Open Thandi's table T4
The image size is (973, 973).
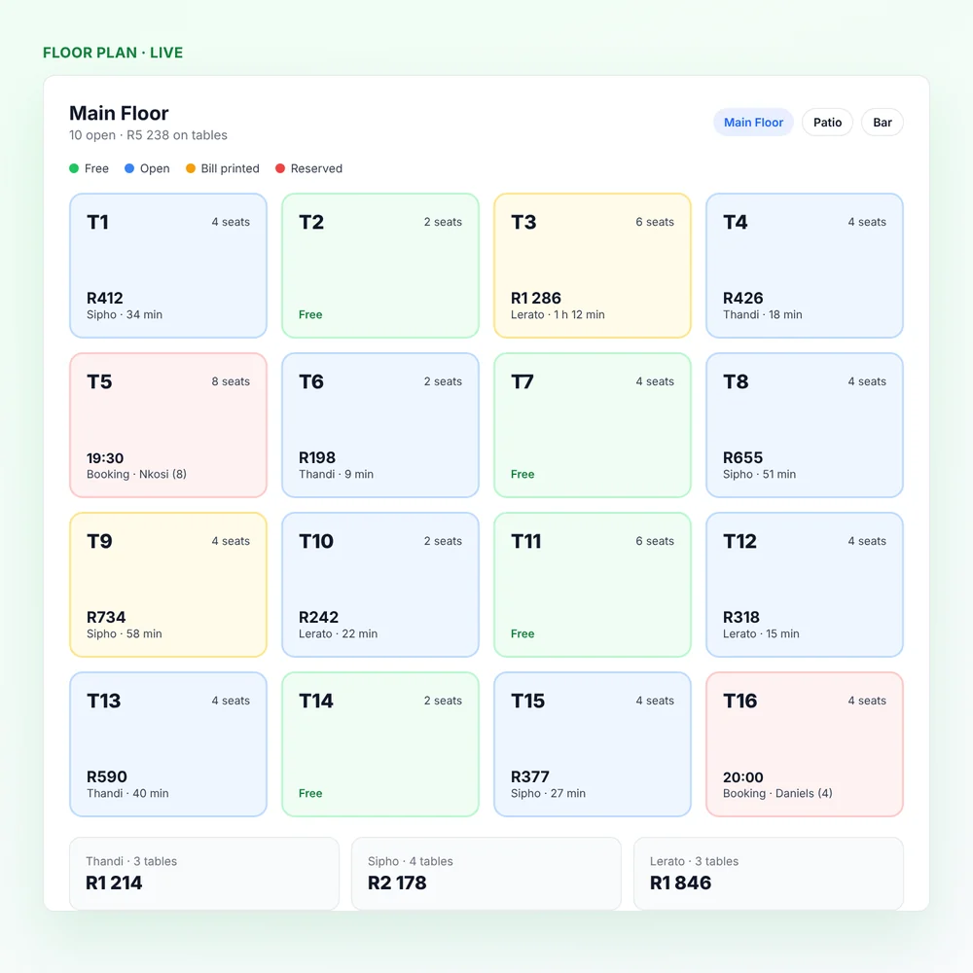[805, 266]
